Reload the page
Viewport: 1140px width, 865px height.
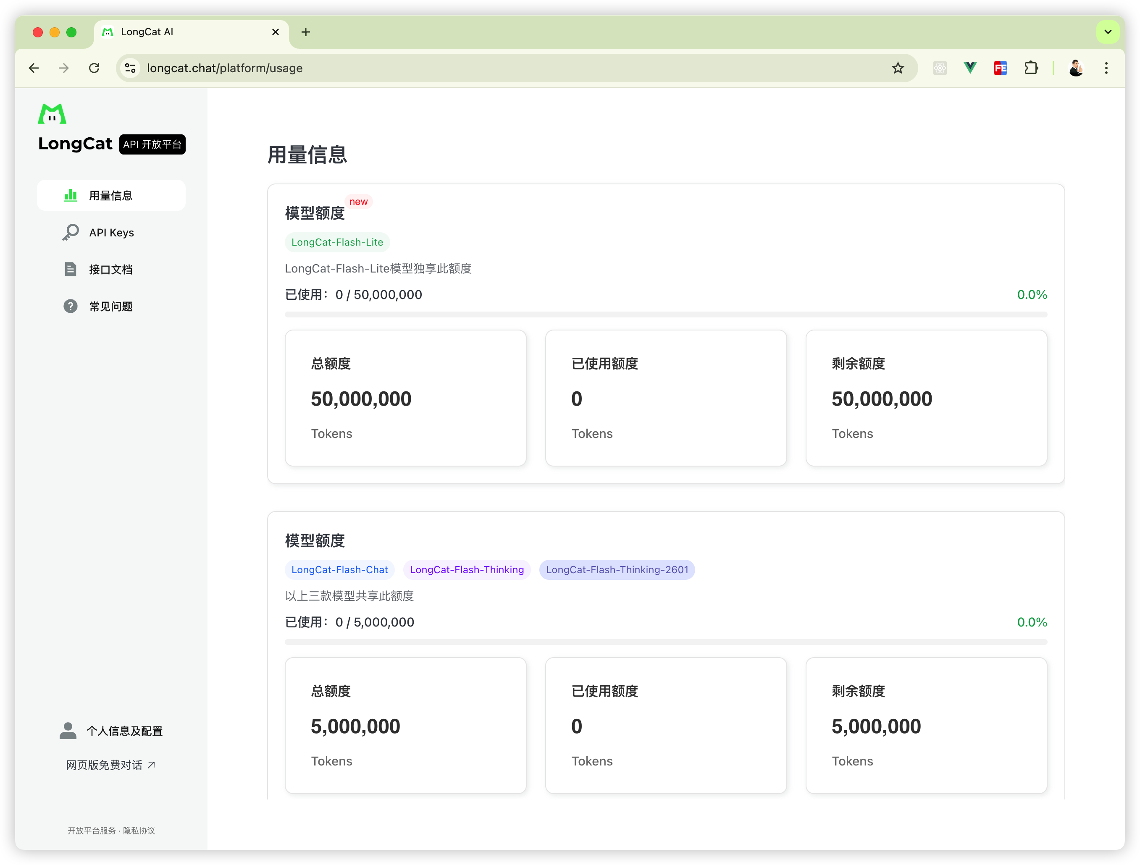click(x=95, y=68)
